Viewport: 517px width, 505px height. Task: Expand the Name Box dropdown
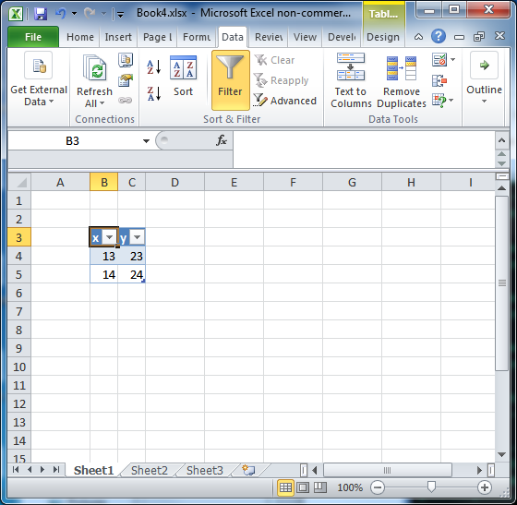pos(146,141)
